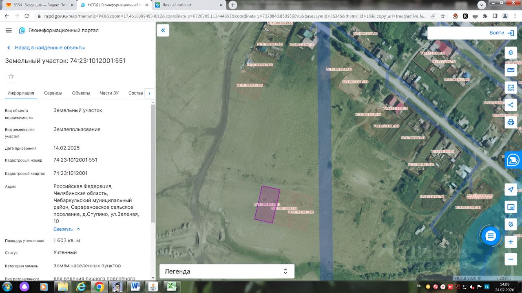Switch to the Объекты tab
Viewport: 522px width, 293px height.
point(81,93)
